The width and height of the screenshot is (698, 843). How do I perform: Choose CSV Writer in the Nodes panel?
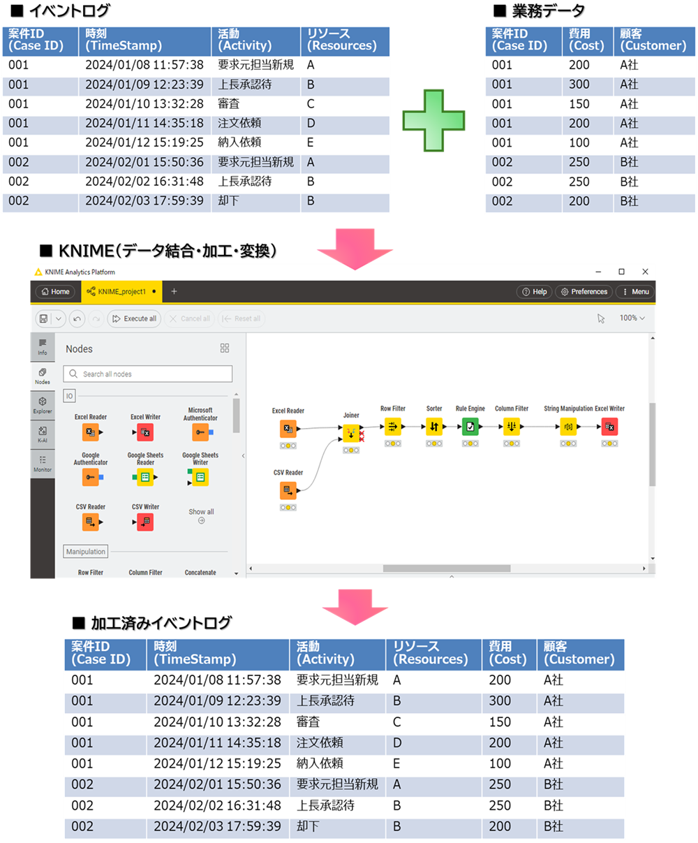click(x=145, y=522)
